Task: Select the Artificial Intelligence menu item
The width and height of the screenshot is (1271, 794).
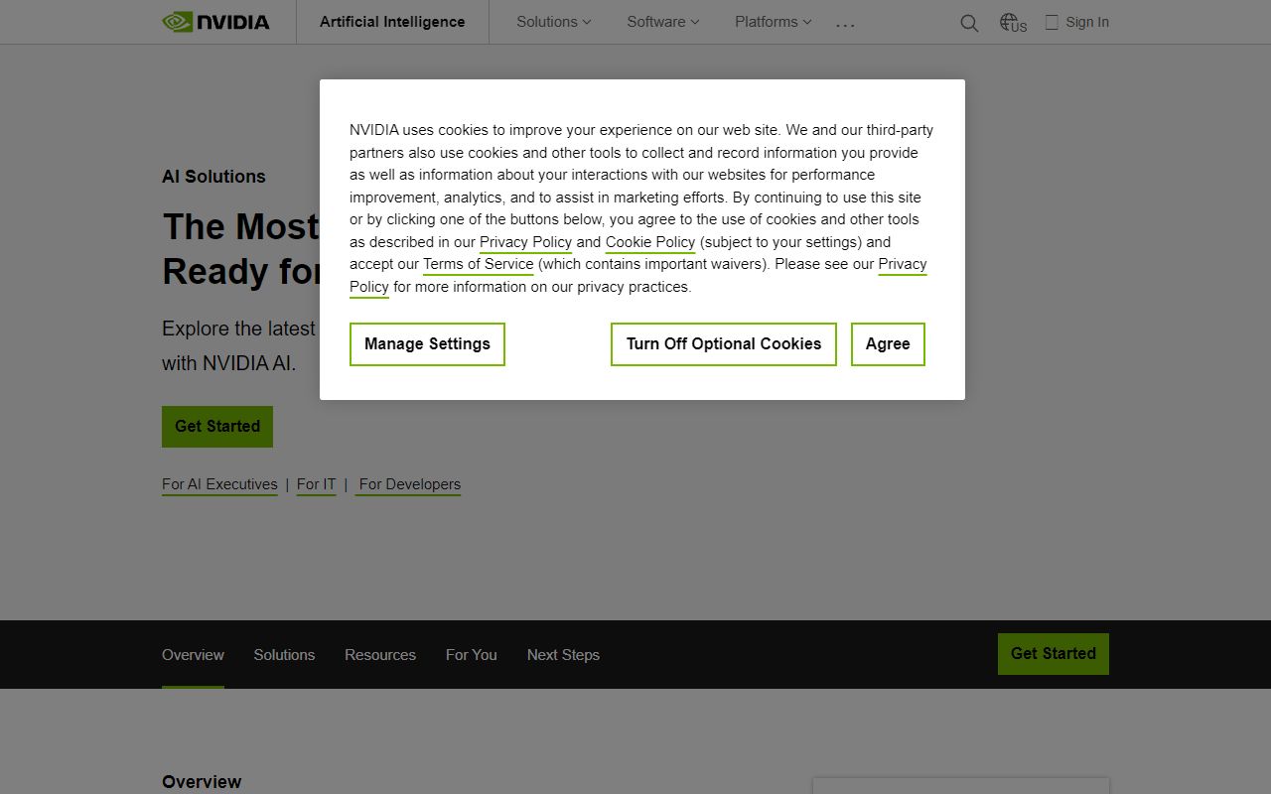Action: click(x=391, y=21)
